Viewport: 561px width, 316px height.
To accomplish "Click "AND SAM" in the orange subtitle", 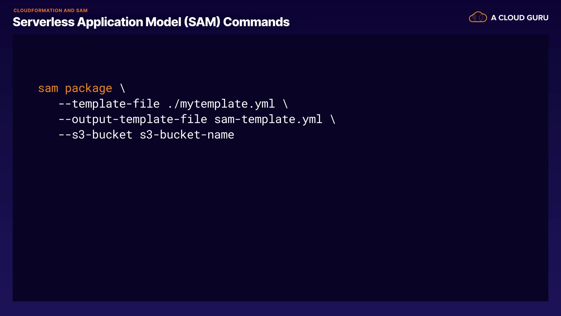I will (76, 11).
